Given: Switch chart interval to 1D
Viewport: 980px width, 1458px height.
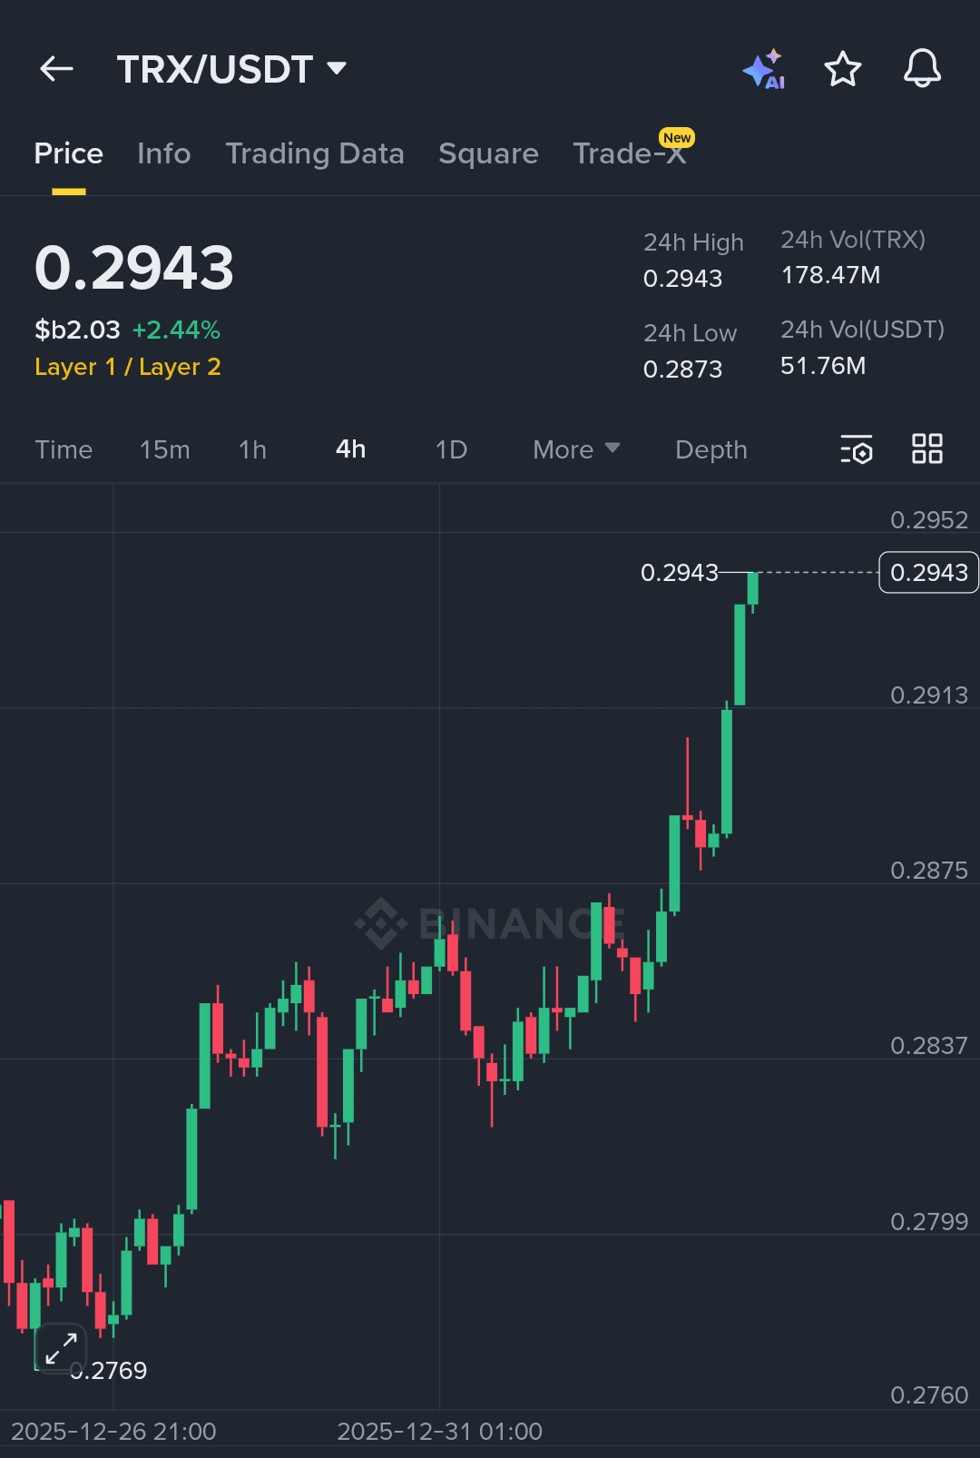Looking at the screenshot, I should click(451, 449).
